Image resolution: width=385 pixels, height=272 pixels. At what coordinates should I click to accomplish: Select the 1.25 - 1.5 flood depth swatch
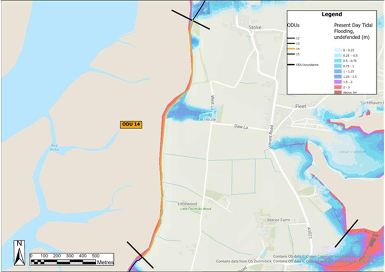point(338,77)
